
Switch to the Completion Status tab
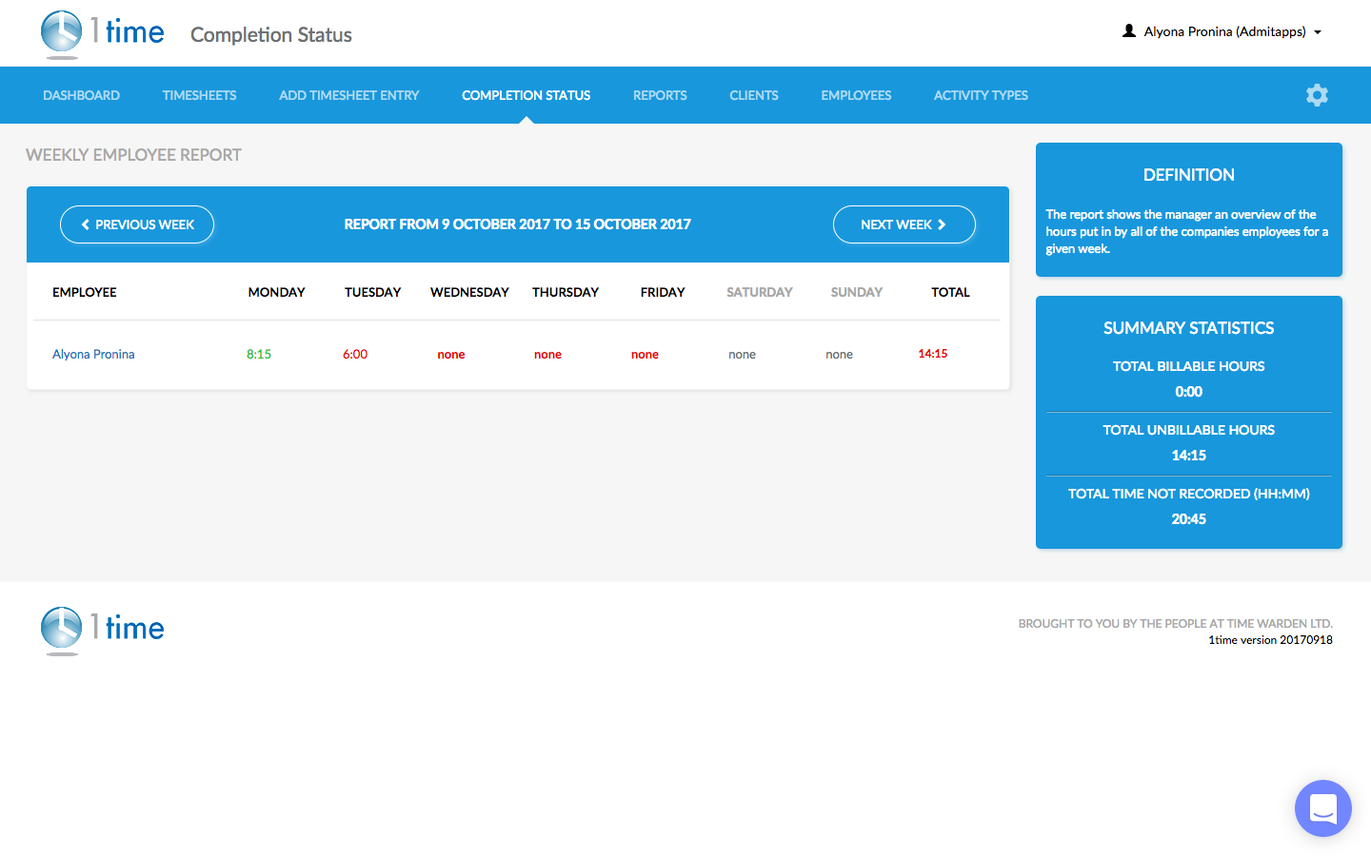pyautogui.click(x=526, y=95)
